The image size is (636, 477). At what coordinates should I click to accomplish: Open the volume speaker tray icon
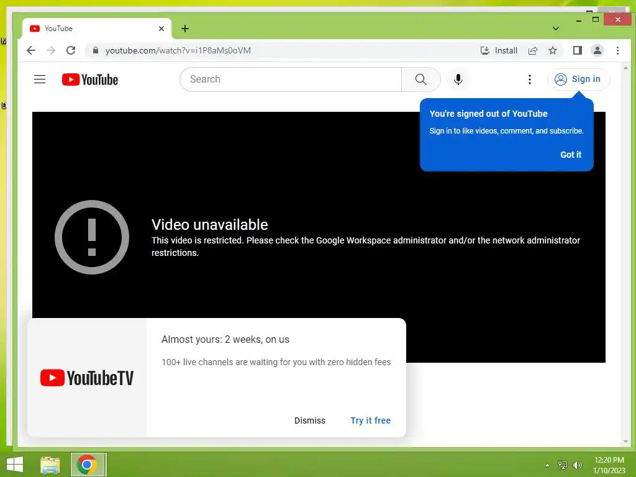pos(577,465)
